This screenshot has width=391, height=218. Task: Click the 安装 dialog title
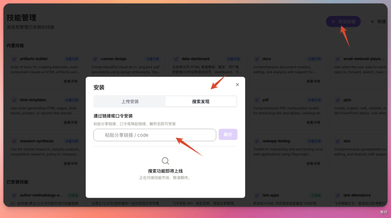tap(99, 88)
